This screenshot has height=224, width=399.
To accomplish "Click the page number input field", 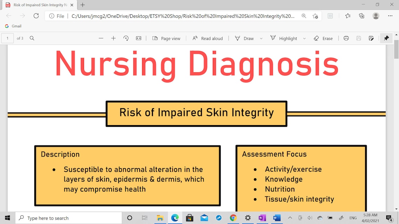I will tap(7, 38).
